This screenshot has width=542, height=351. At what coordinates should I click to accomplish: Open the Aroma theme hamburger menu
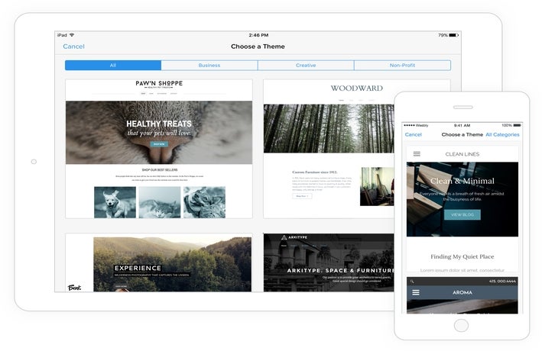(x=416, y=292)
